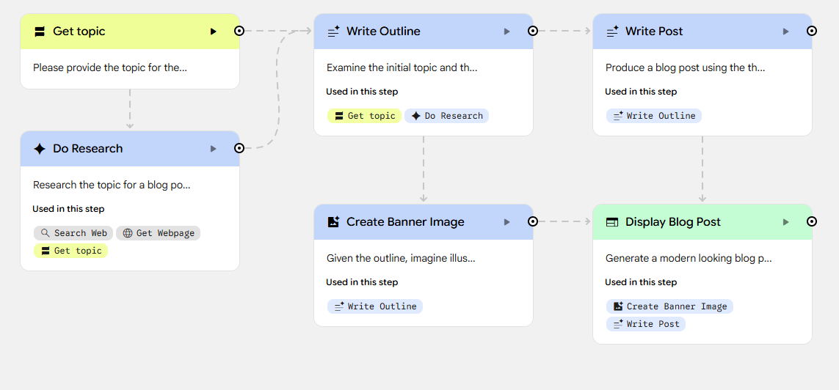Screen dimensions: 839x390
Task: Click the Create Banner Image chip in Display Blog Post
Action: click(x=669, y=306)
